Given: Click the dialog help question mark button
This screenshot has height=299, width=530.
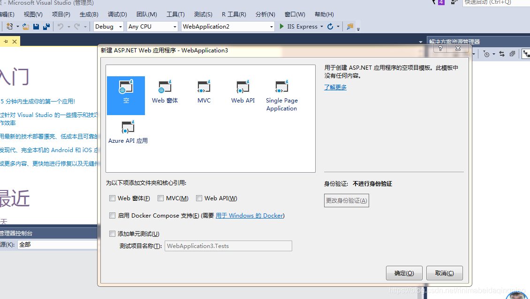Looking at the screenshot, I should click(x=440, y=49).
